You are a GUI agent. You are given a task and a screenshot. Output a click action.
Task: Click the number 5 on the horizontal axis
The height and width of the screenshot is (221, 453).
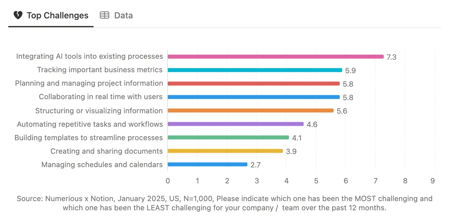(x=316, y=181)
